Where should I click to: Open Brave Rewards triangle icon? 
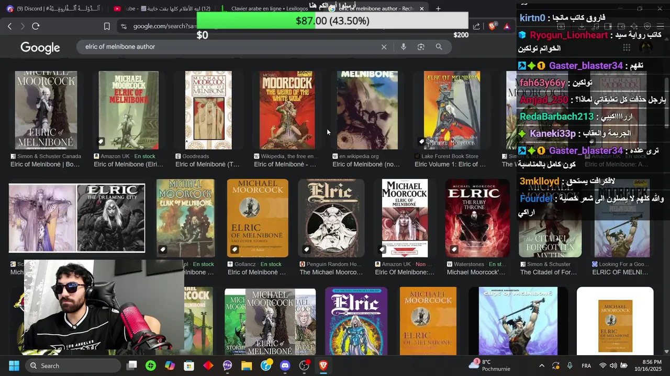point(507,26)
